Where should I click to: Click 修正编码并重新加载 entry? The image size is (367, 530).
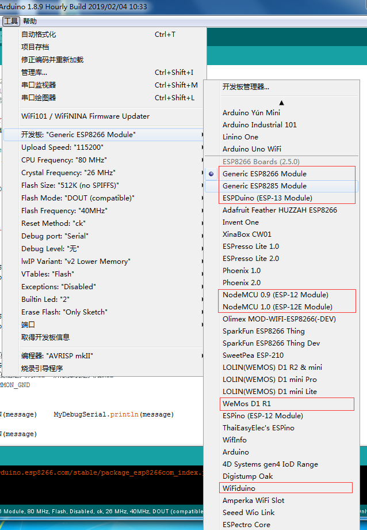[104, 60]
